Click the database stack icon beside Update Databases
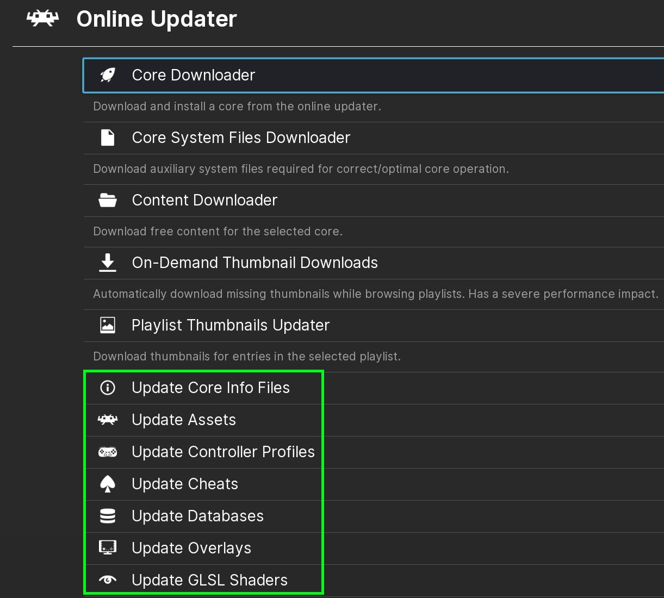 [108, 516]
